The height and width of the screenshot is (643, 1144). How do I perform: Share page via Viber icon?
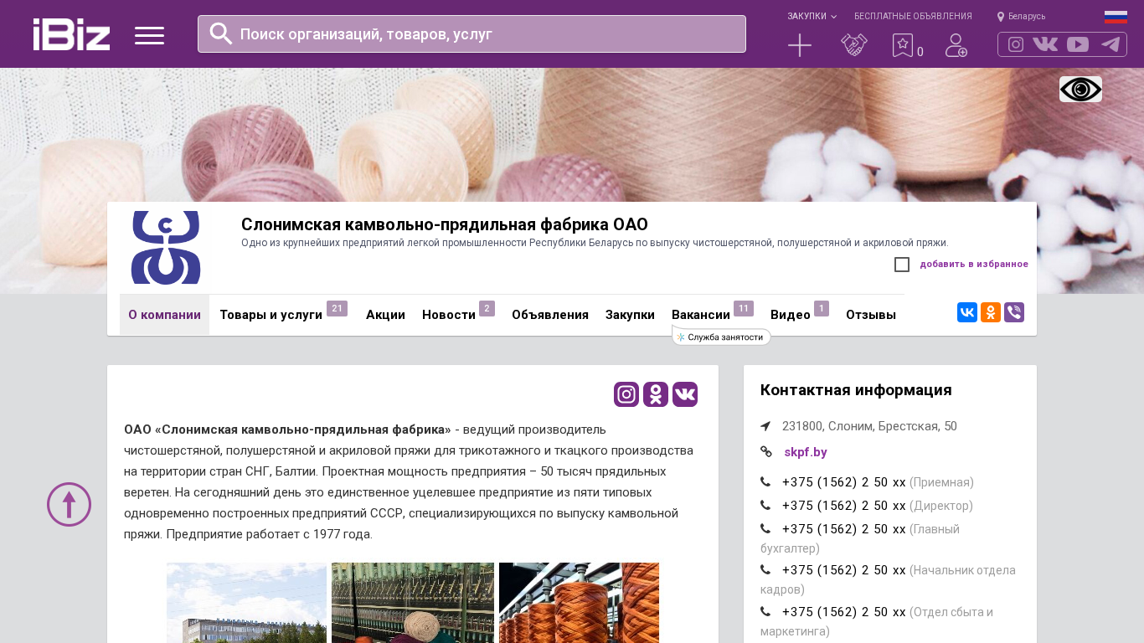point(1014,312)
